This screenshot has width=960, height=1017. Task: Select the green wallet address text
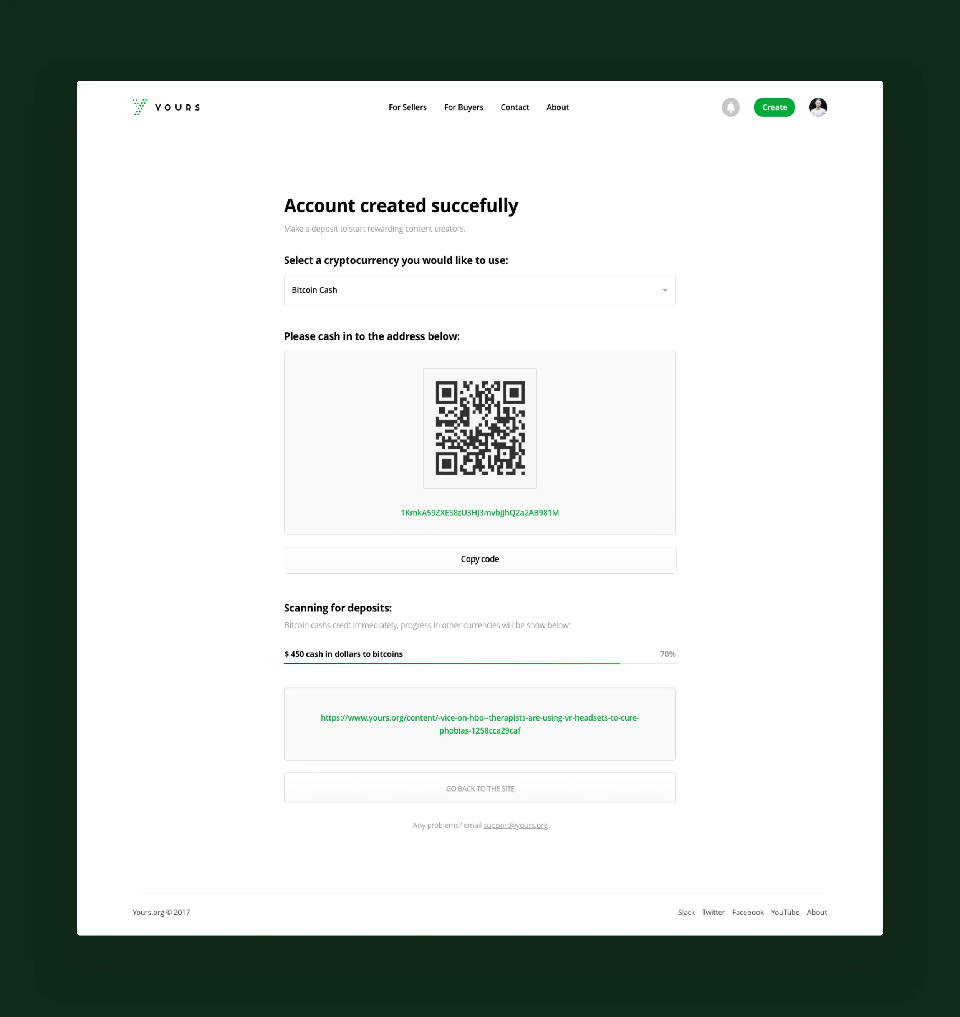(x=480, y=512)
